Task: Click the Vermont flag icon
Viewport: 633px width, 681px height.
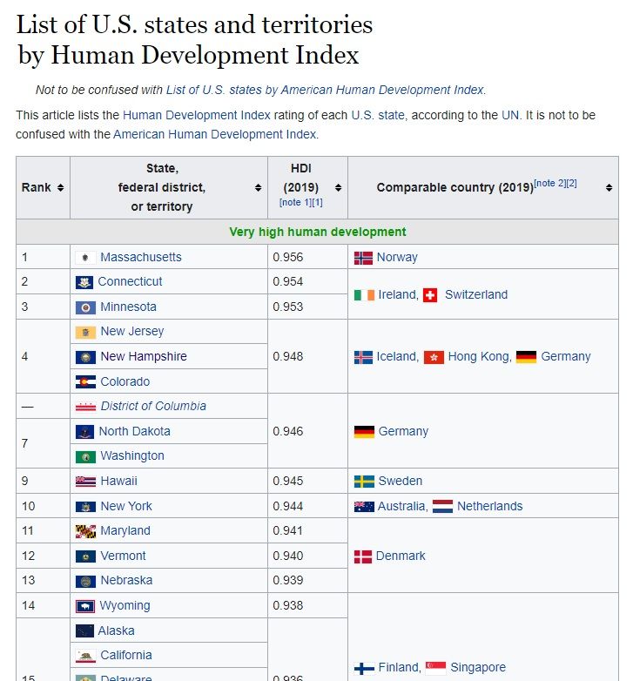Action: [85, 556]
